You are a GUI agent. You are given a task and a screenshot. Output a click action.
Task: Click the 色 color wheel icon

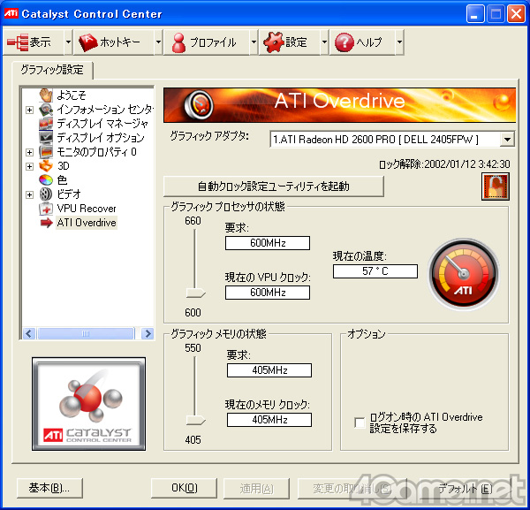[46, 180]
